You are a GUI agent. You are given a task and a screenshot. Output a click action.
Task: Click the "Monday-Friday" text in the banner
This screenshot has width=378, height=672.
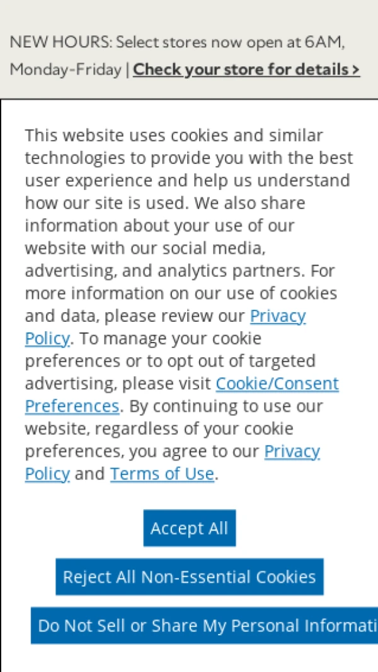pos(65,69)
